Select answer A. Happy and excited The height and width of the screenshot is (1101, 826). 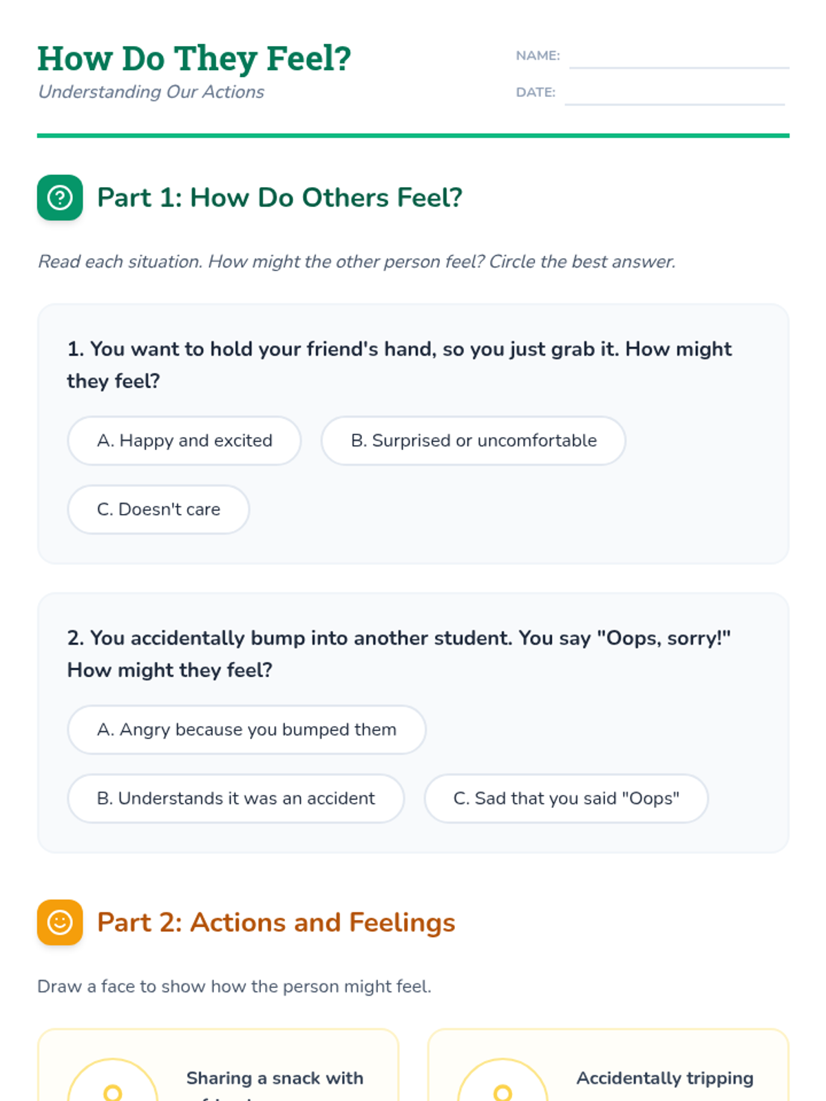point(184,440)
